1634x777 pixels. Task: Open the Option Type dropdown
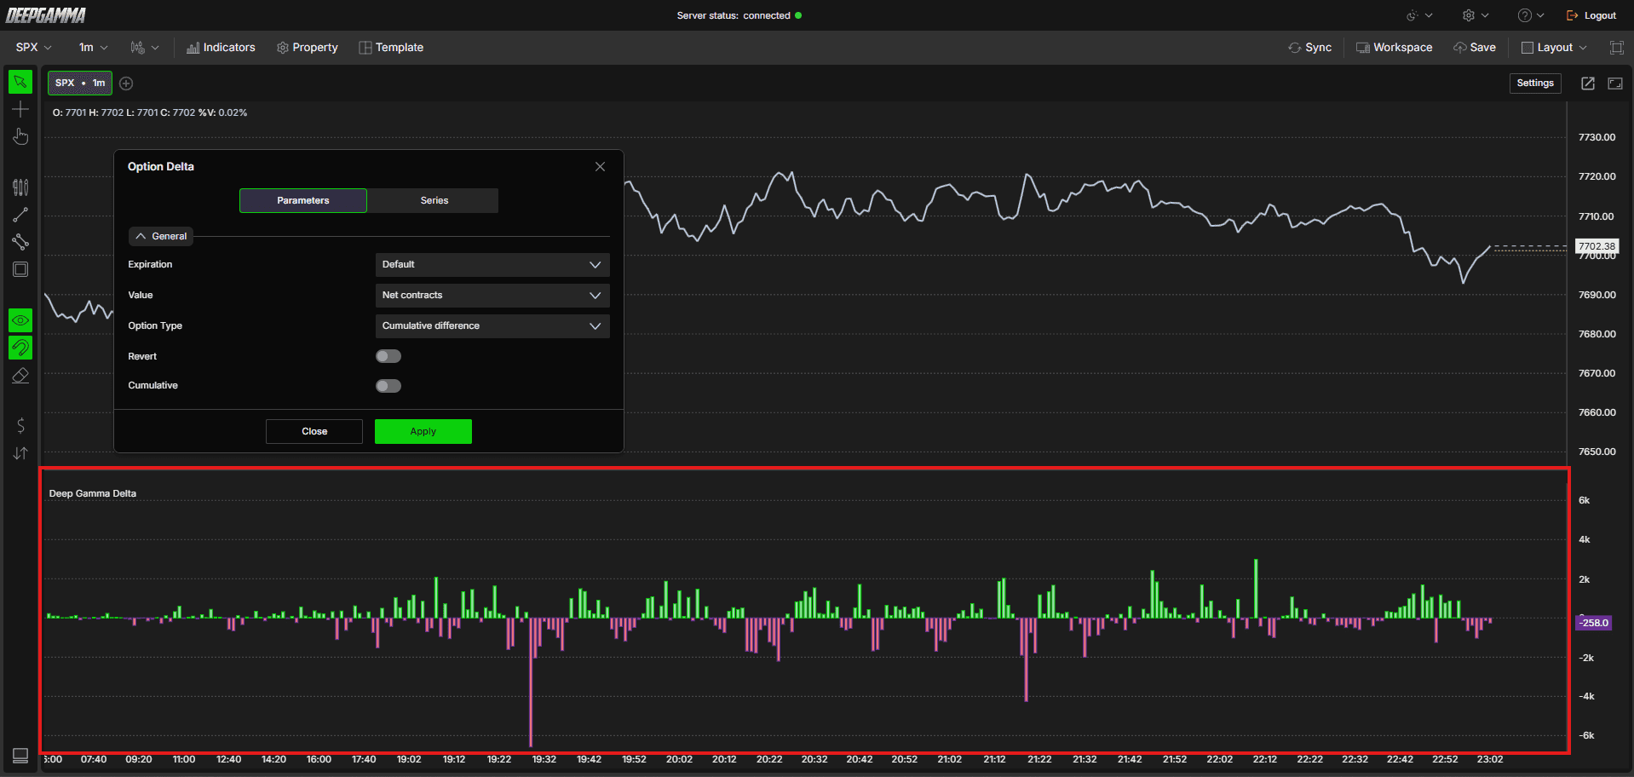coord(492,326)
